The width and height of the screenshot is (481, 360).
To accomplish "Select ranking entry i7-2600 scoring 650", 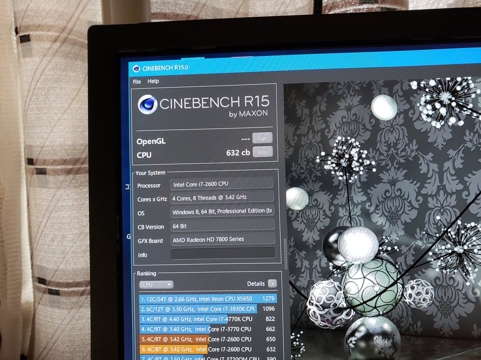I will coord(208,339).
